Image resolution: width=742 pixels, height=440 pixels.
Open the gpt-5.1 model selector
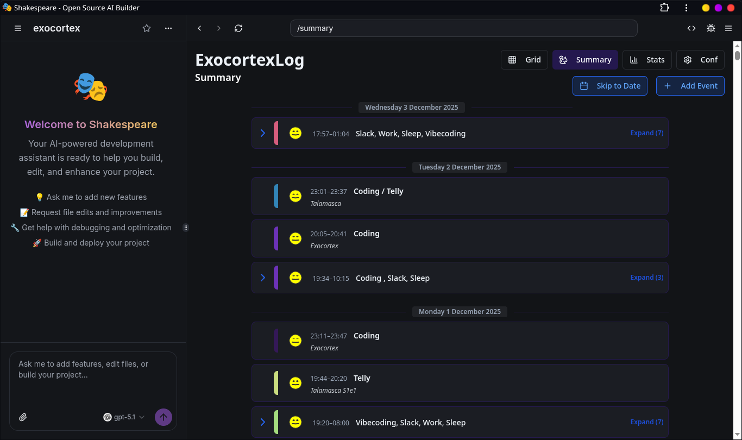(124, 417)
